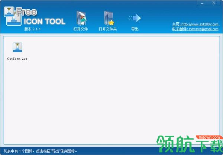Click the 版本 2.1.4 version text

pyautogui.click(x=32, y=29)
